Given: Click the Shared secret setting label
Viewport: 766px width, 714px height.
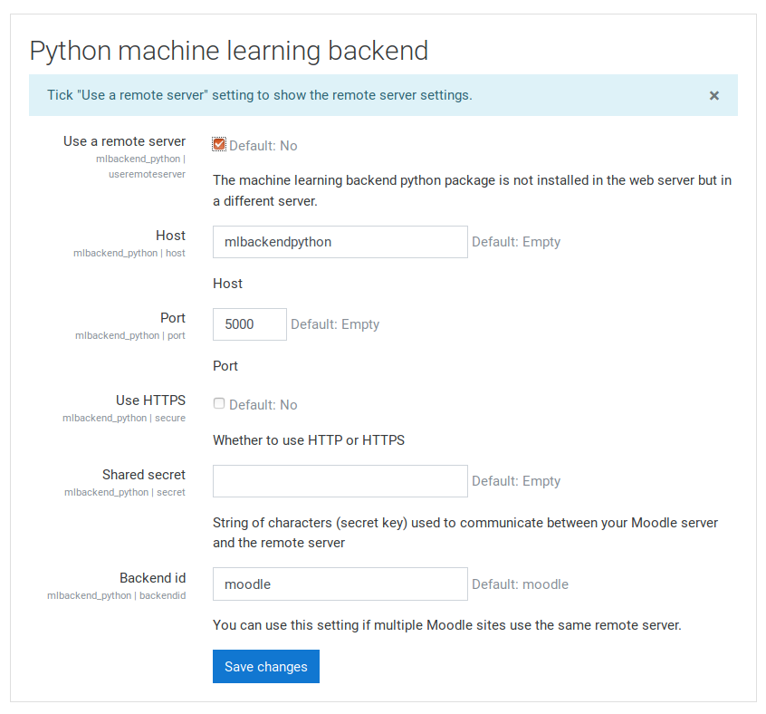Looking at the screenshot, I should click(144, 475).
